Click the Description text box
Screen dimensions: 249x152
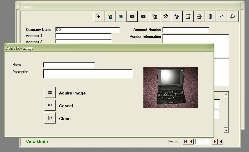click(x=88, y=74)
